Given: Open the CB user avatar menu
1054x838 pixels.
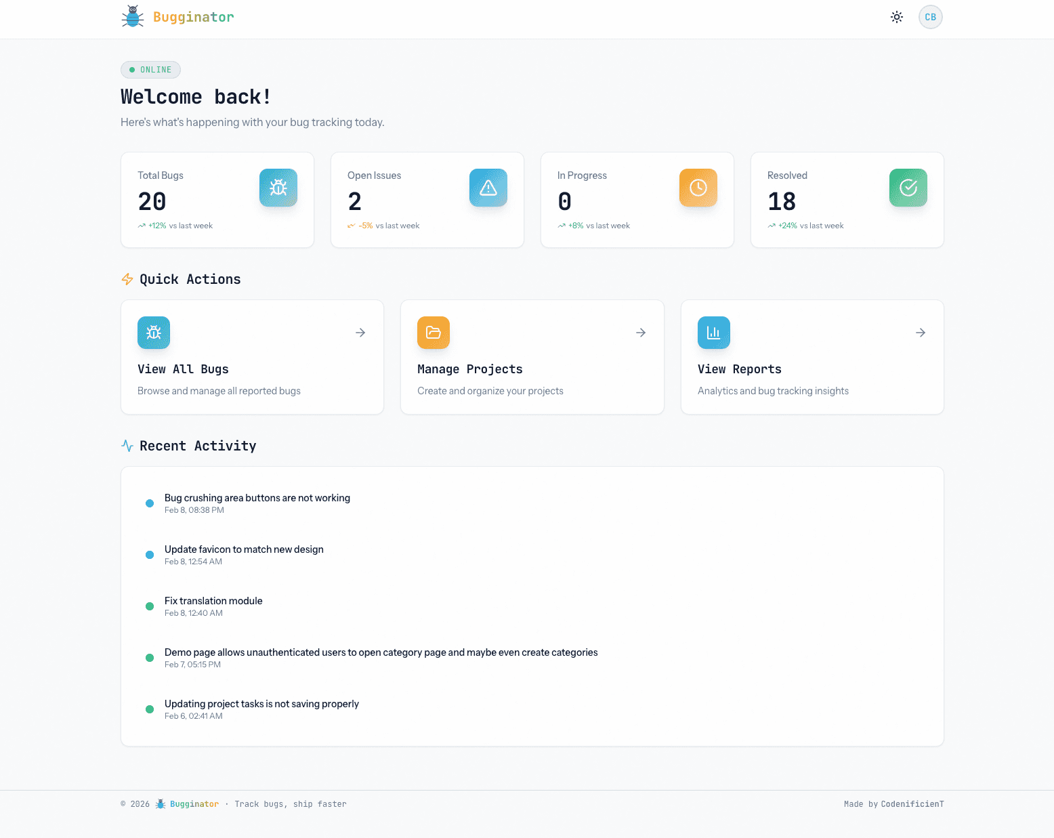Looking at the screenshot, I should [930, 17].
